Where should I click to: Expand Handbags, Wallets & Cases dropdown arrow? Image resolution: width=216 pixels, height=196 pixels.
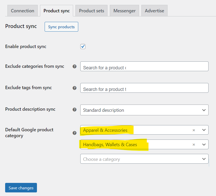tap(204, 145)
